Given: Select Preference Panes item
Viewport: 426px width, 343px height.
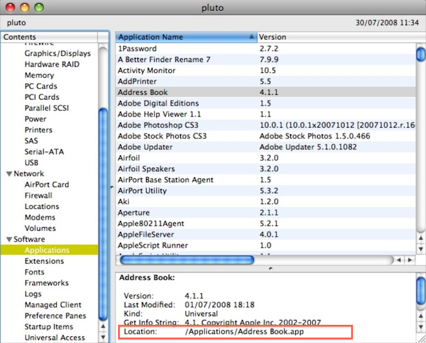Looking at the screenshot, I should point(55,316).
